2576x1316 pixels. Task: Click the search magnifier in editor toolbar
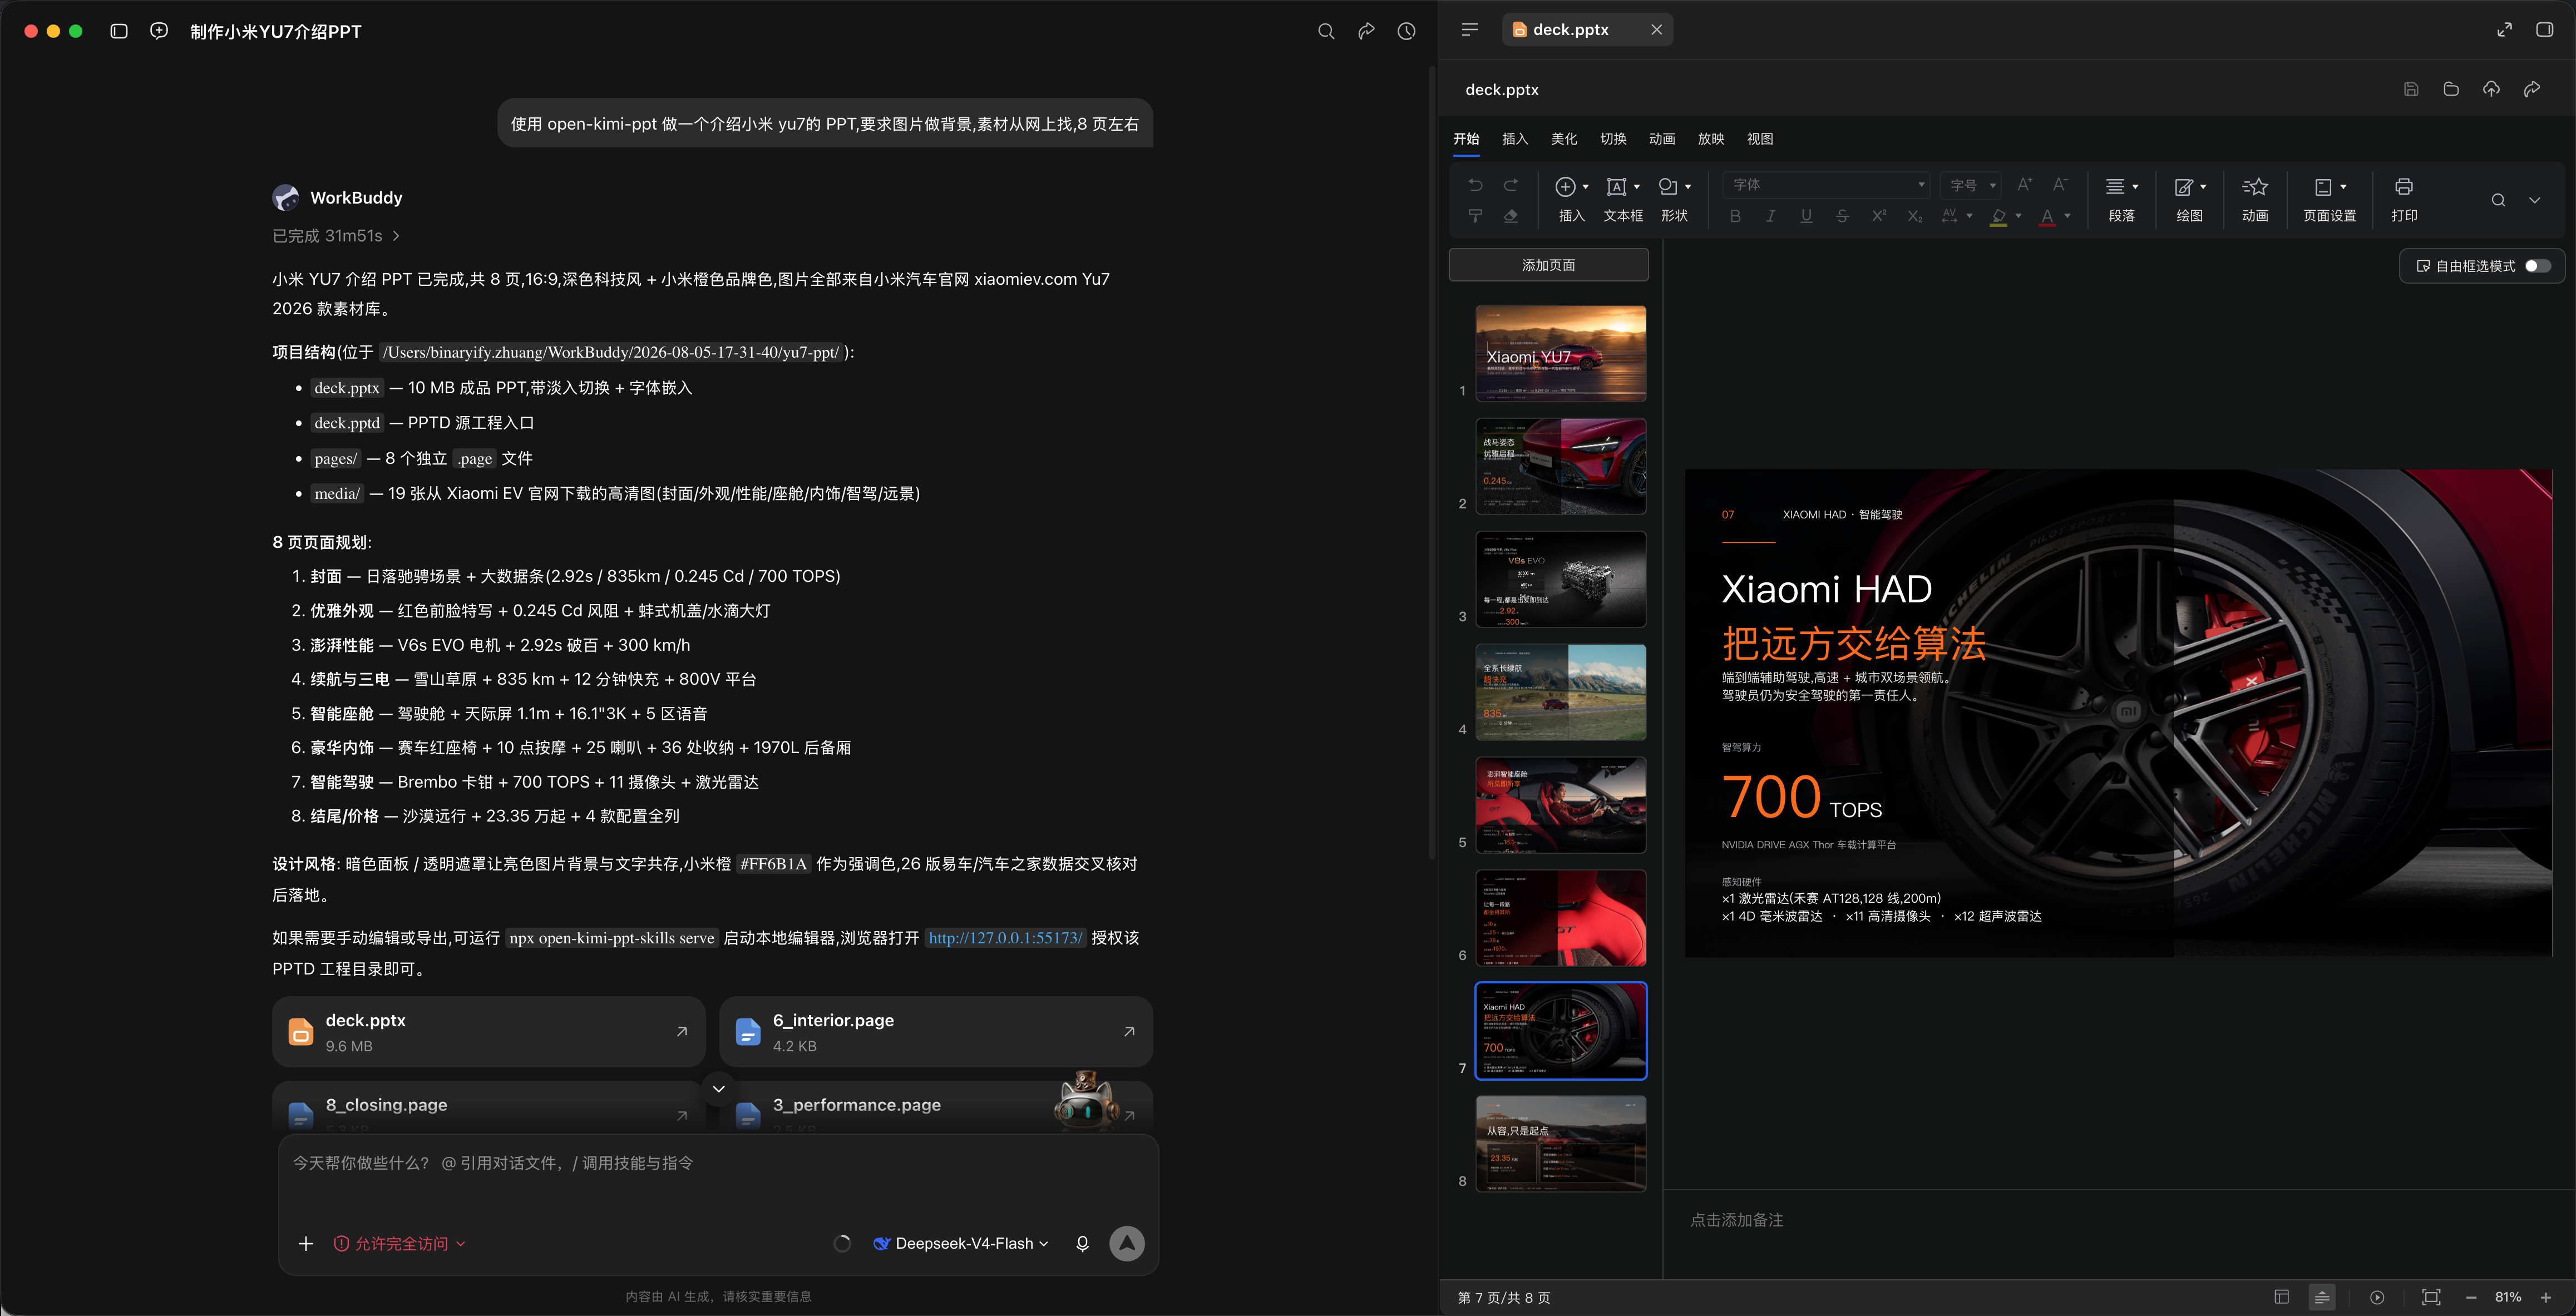pyautogui.click(x=2498, y=200)
